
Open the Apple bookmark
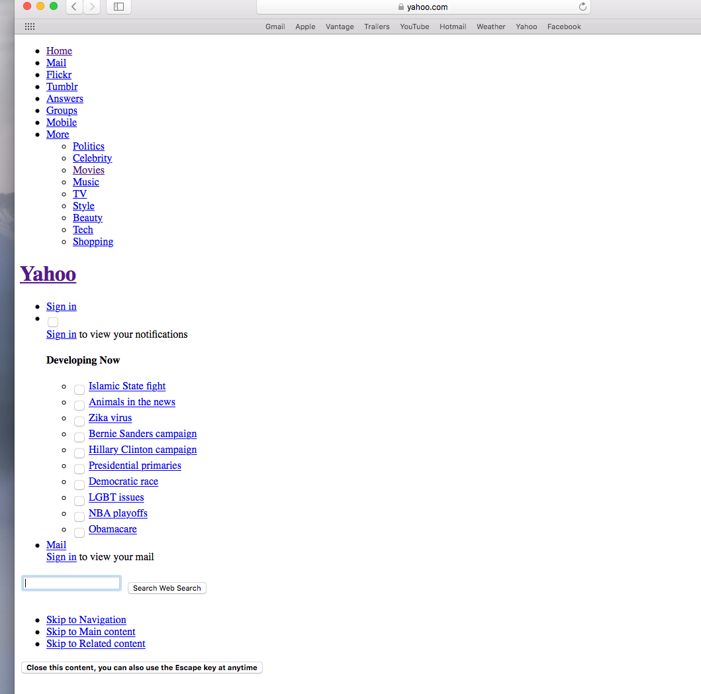[x=305, y=26]
